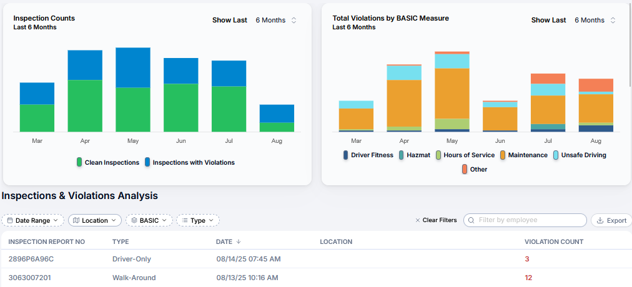Toggle Inspections with Violations legend series
The height and width of the screenshot is (287, 632).
(x=189, y=162)
